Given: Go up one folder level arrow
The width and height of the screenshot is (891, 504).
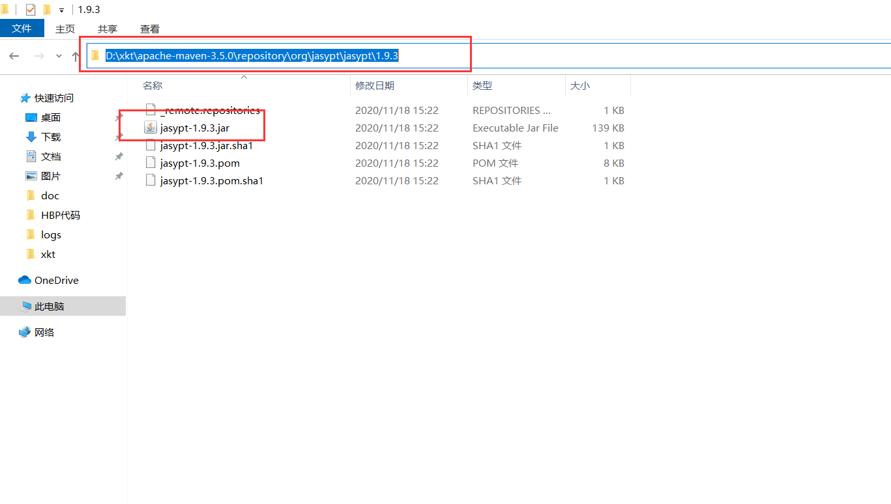Looking at the screenshot, I should 76,56.
